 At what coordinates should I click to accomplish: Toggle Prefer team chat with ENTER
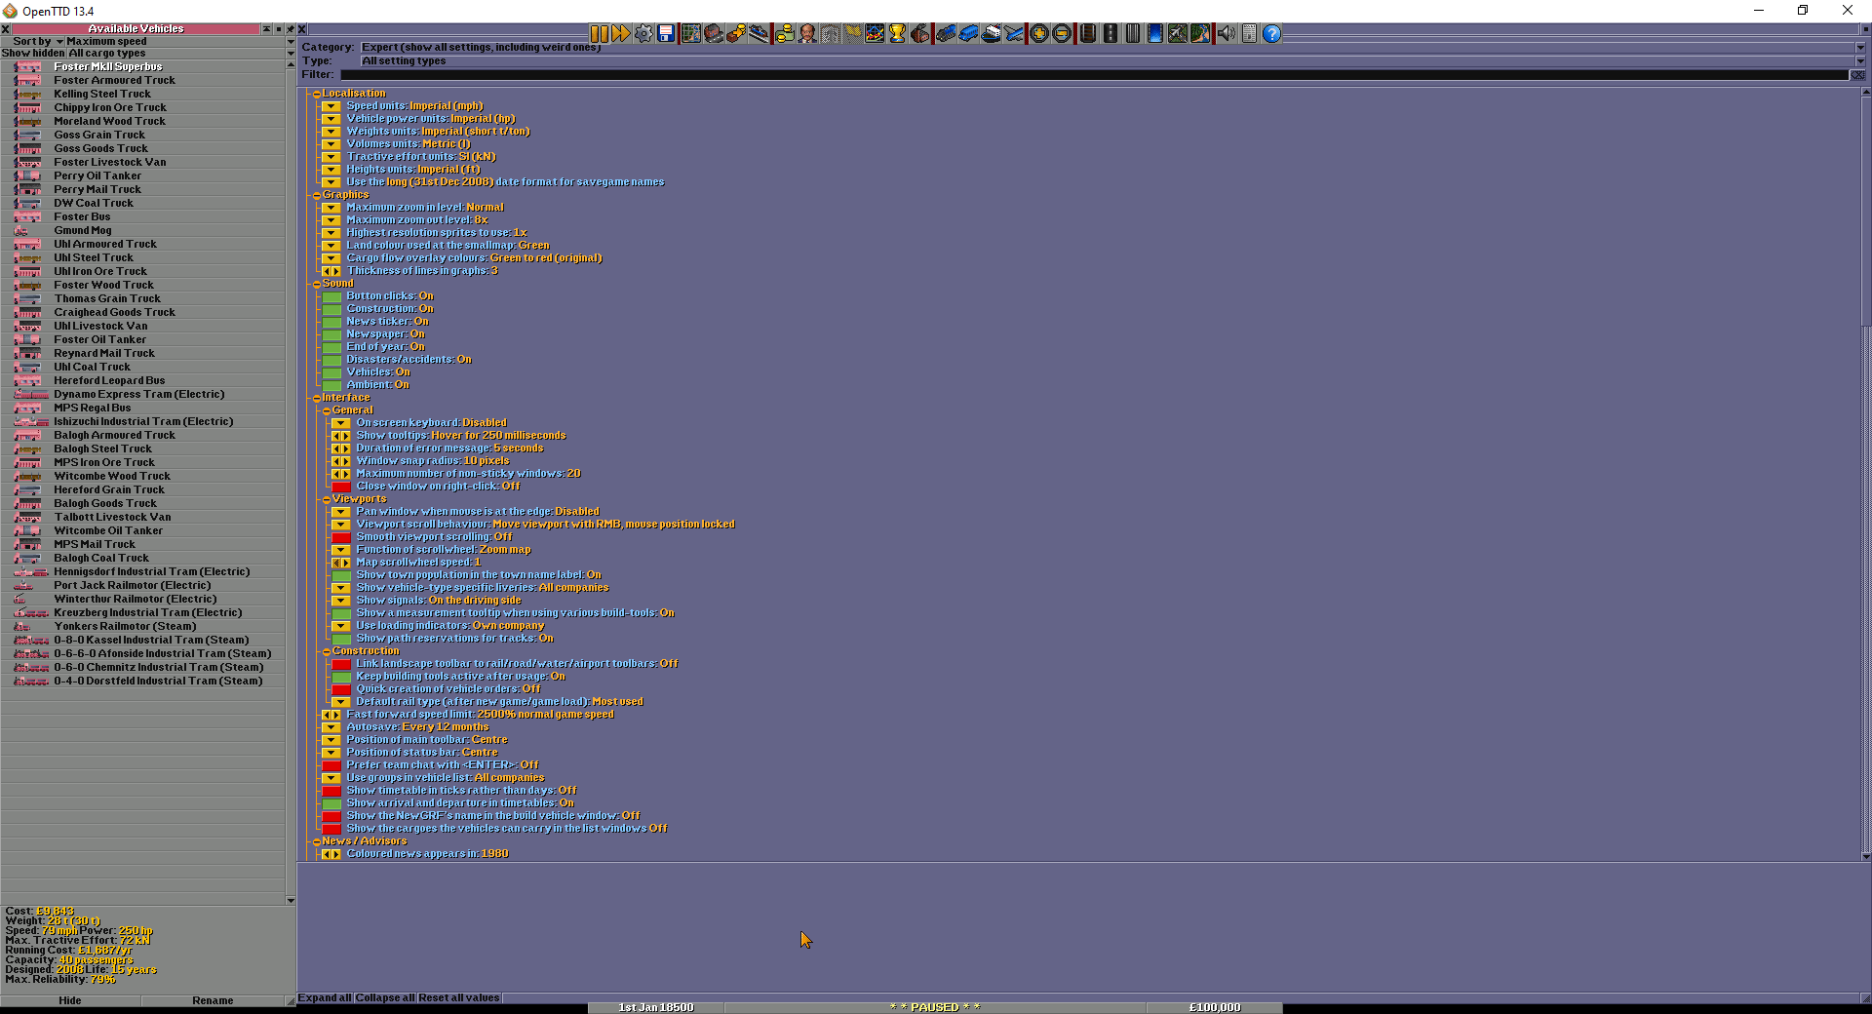(x=331, y=765)
